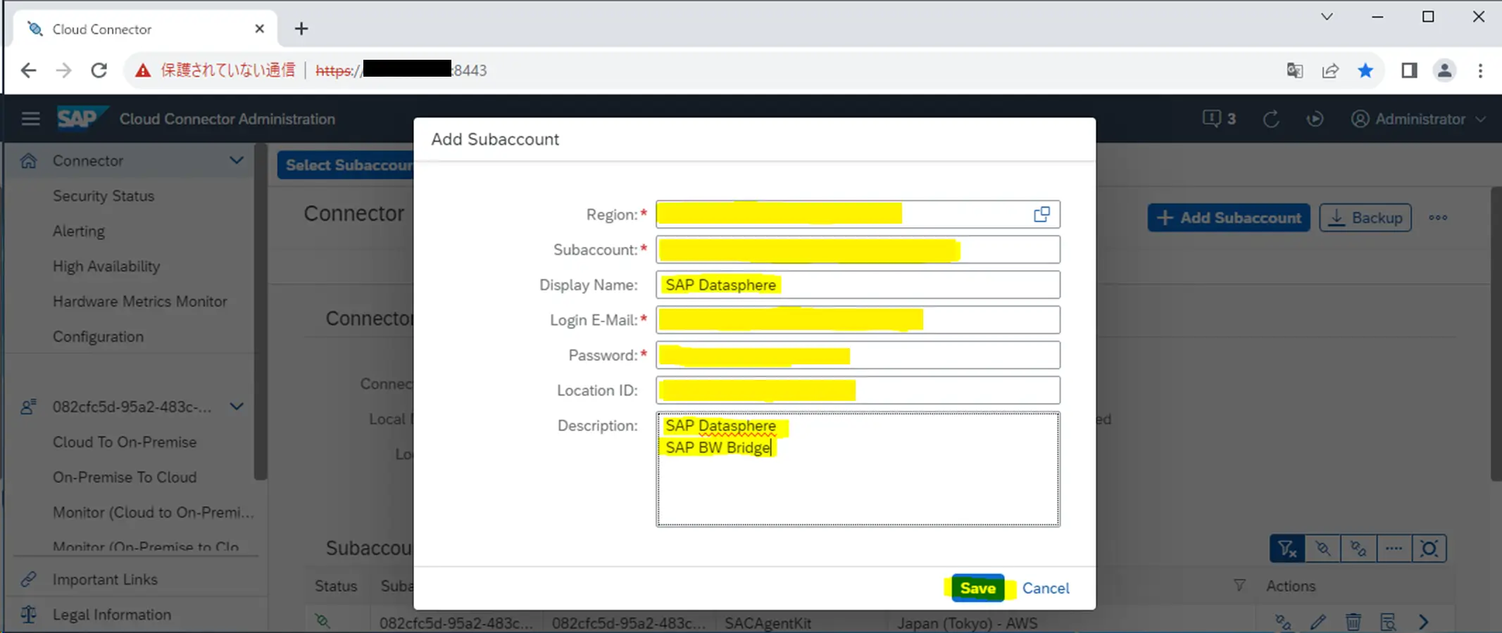Click the dotted ellipsis icon in the subaccount toolbar
Image resolution: width=1502 pixels, height=633 pixels.
pos(1394,549)
